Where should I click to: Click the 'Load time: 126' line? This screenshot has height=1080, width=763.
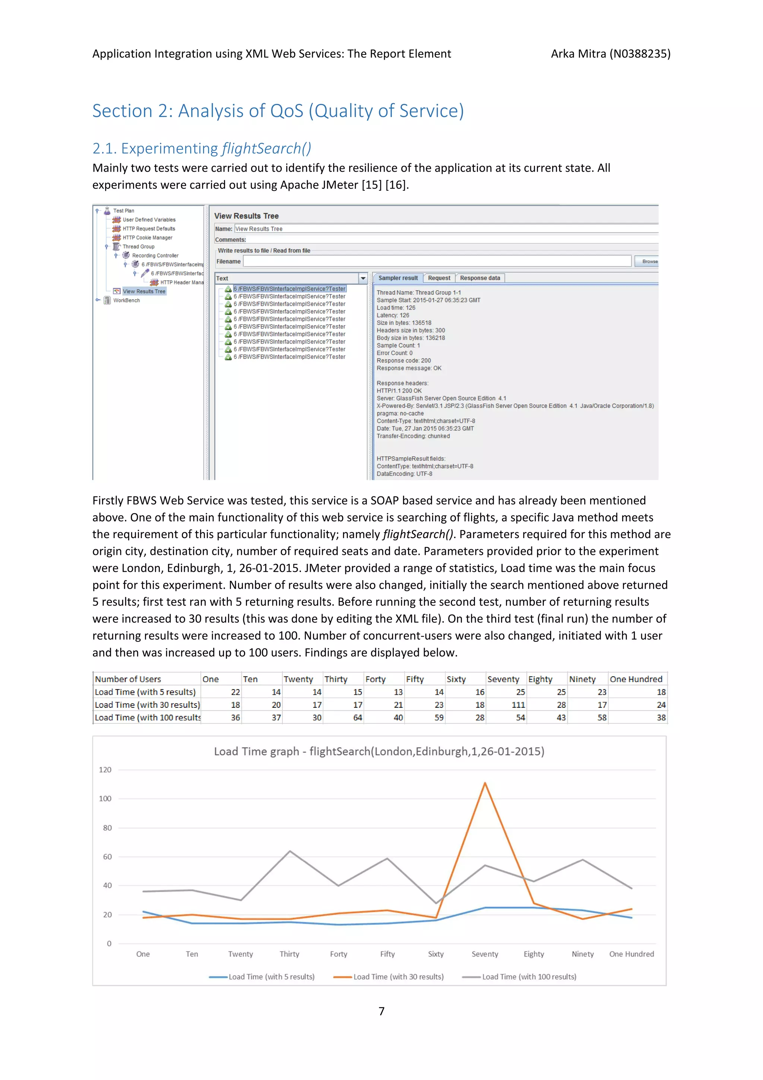(396, 307)
